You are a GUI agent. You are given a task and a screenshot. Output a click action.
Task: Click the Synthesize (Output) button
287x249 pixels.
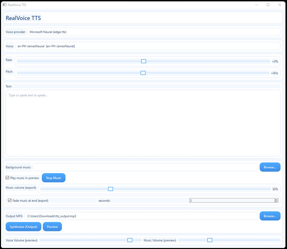coord(24,227)
